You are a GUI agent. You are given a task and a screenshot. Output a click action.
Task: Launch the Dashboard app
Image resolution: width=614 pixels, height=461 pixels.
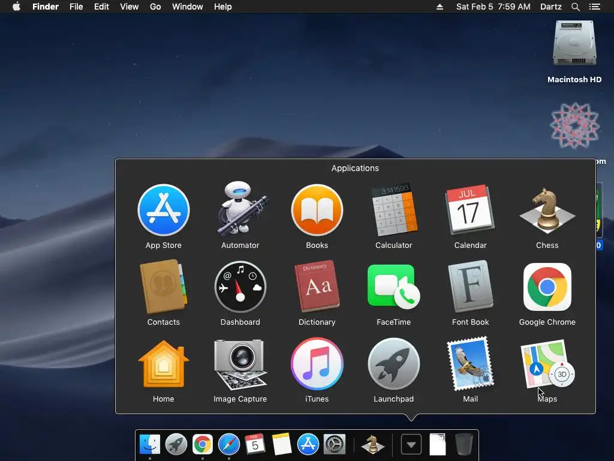click(x=240, y=287)
